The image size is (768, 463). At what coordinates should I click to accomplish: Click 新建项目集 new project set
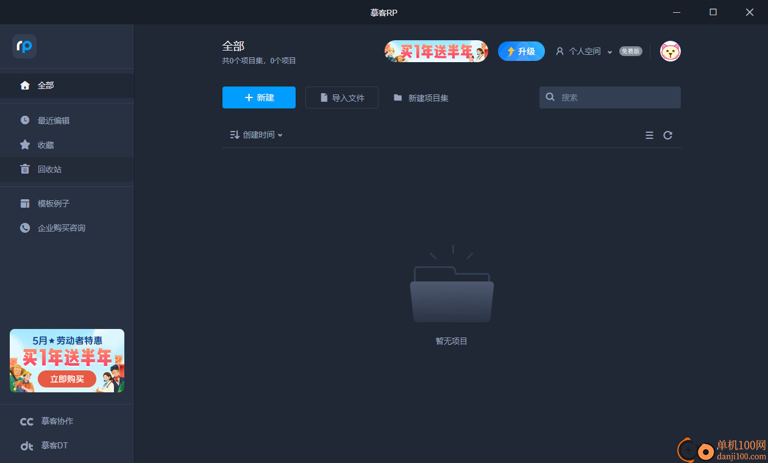[x=421, y=97]
